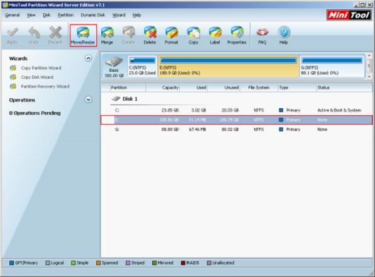The height and width of the screenshot is (277, 375).
Task: Click the Apply checkmark toolbar icon
Action: 13,33
